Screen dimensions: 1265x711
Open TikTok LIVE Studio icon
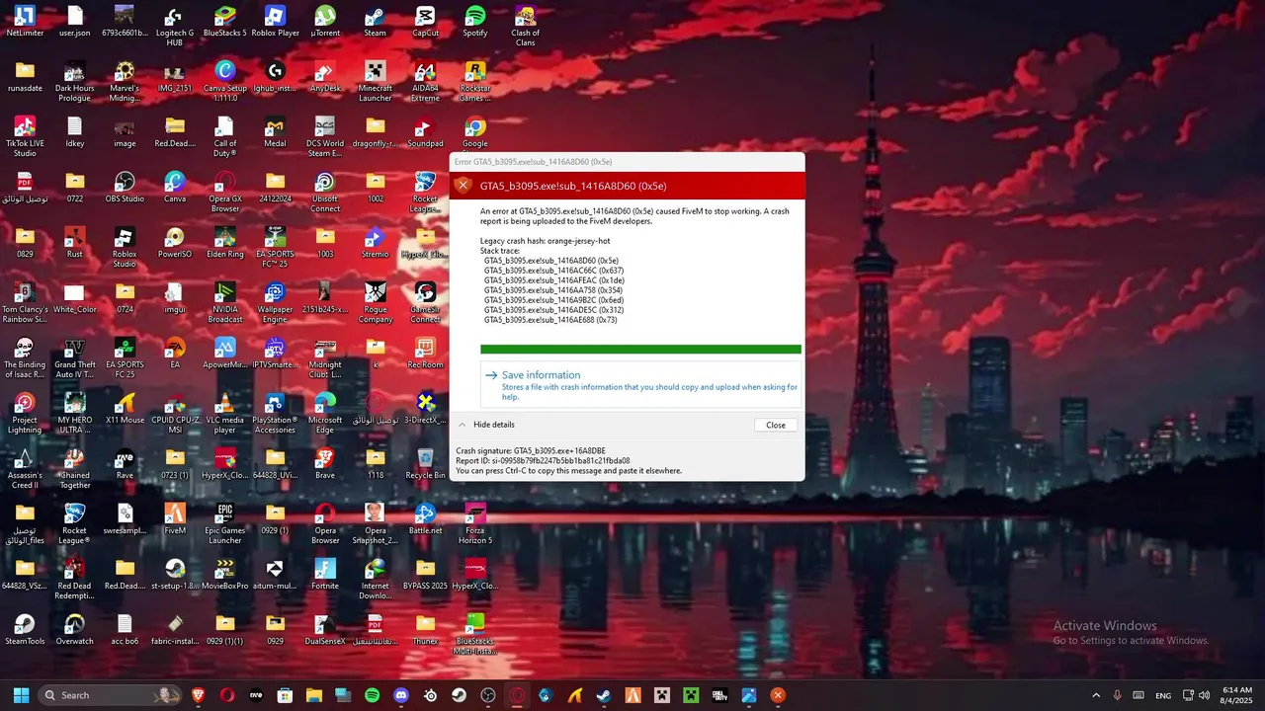[x=25, y=136]
